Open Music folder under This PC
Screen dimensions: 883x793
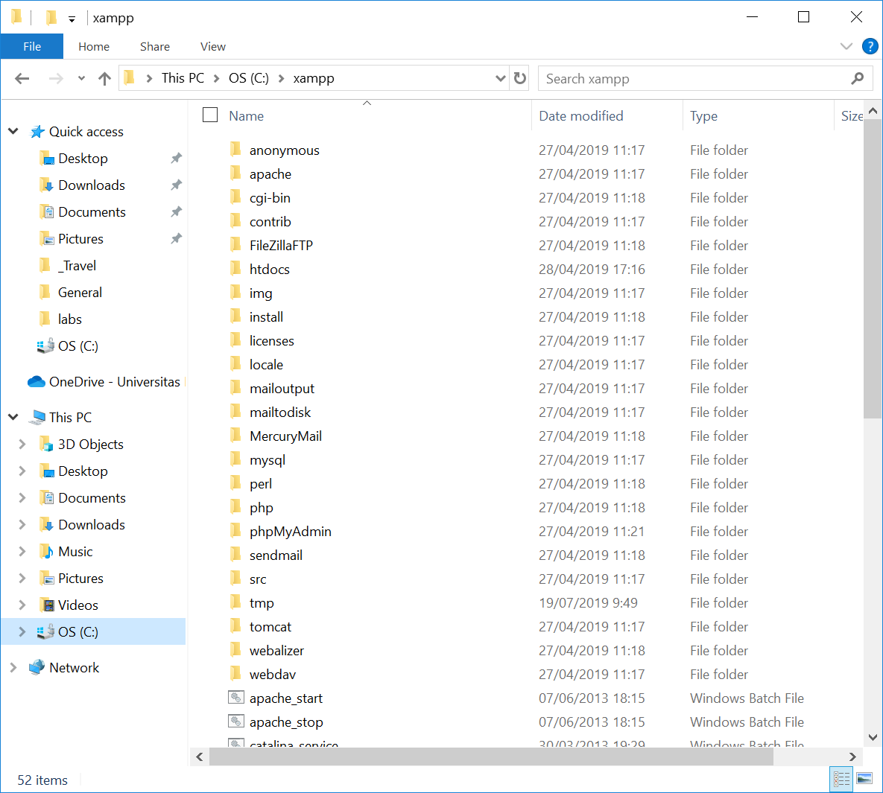(66, 552)
